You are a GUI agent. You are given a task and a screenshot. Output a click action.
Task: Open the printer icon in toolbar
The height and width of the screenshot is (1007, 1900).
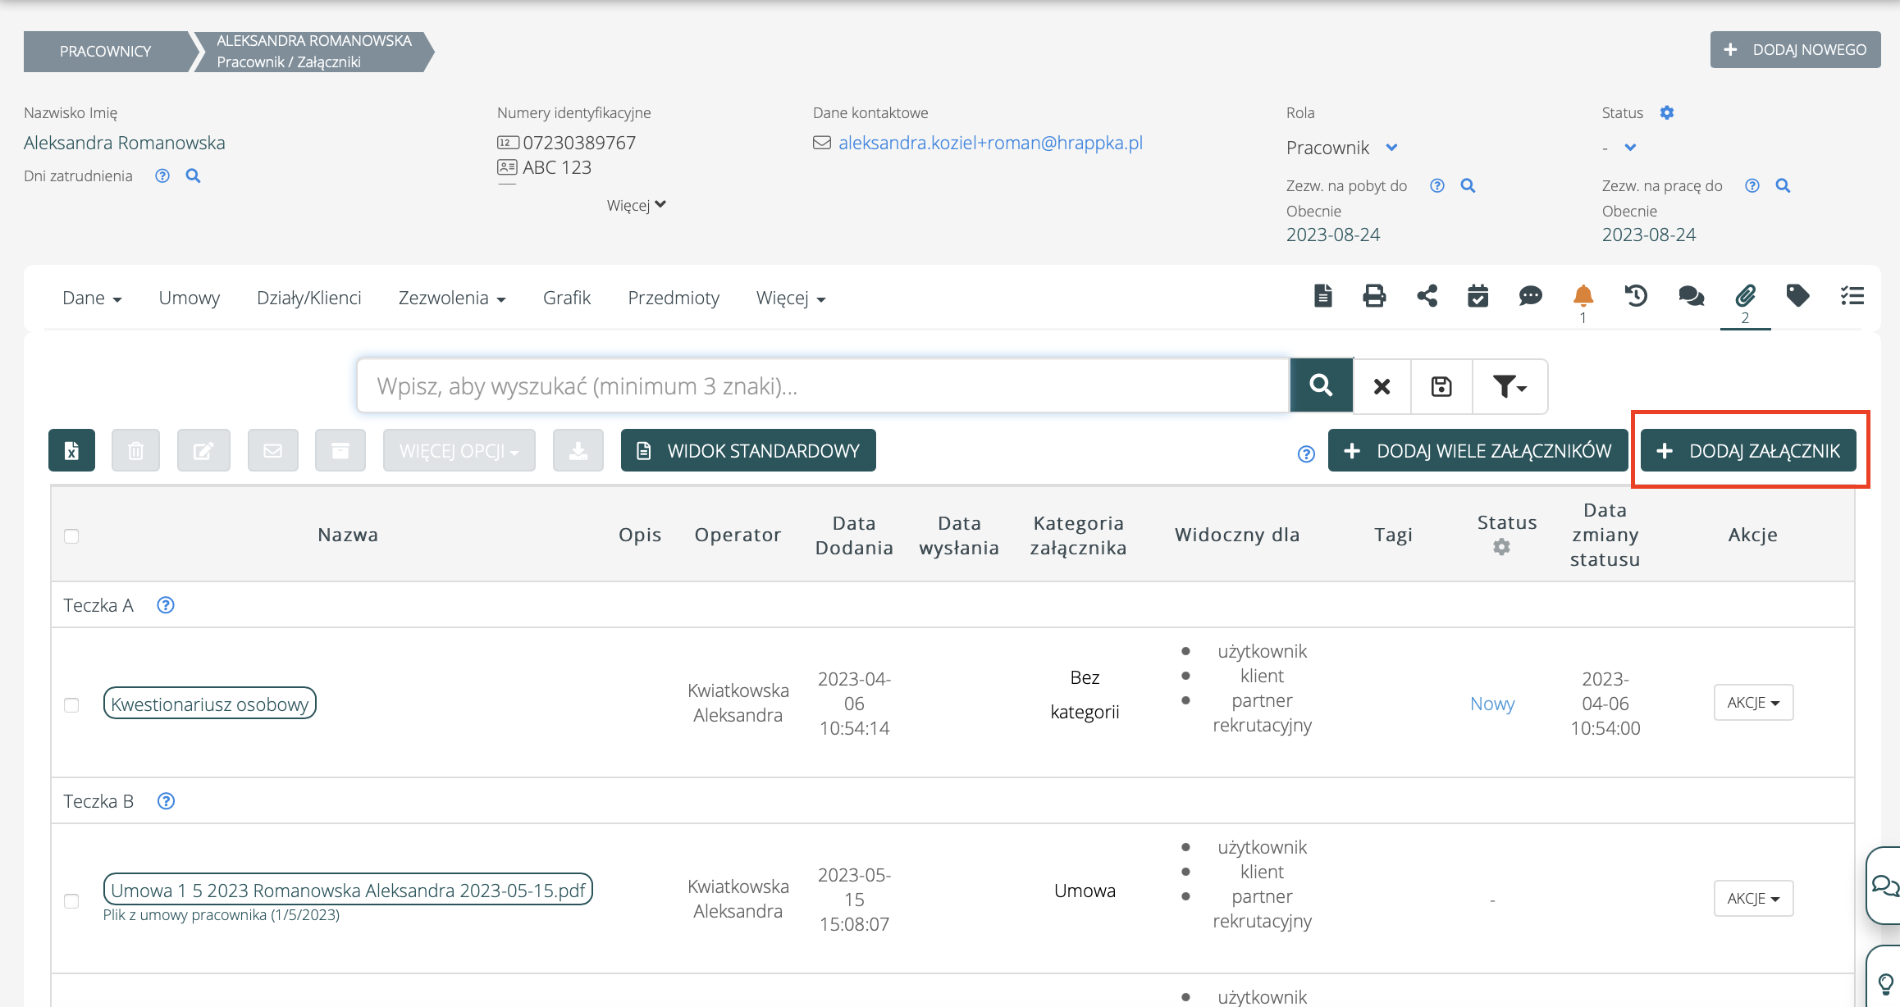coord(1374,296)
